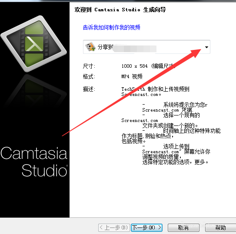Click the Camtasia Studio wordmark text
236x234 pixels.
pos(34,161)
